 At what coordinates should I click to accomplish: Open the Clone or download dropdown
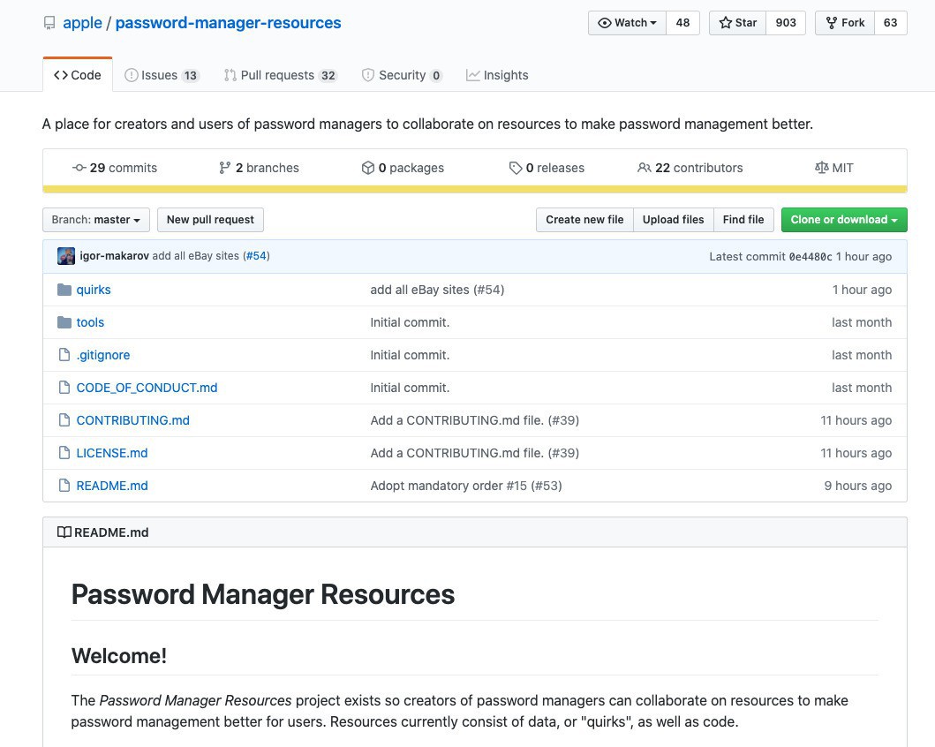click(x=843, y=220)
